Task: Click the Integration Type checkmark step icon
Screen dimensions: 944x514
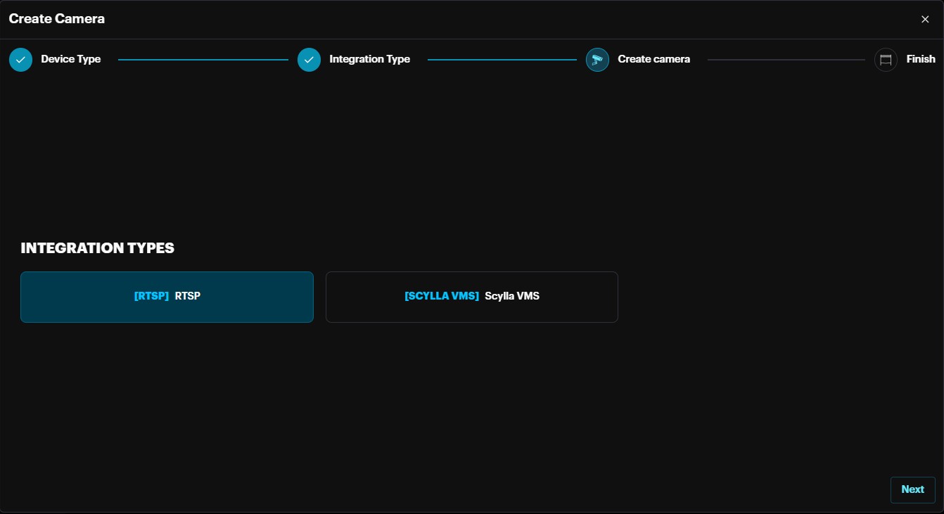Action: tap(309, 60)
